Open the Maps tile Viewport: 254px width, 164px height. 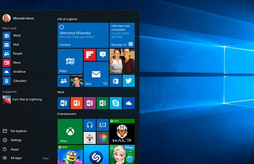click(x=70, y=62)
